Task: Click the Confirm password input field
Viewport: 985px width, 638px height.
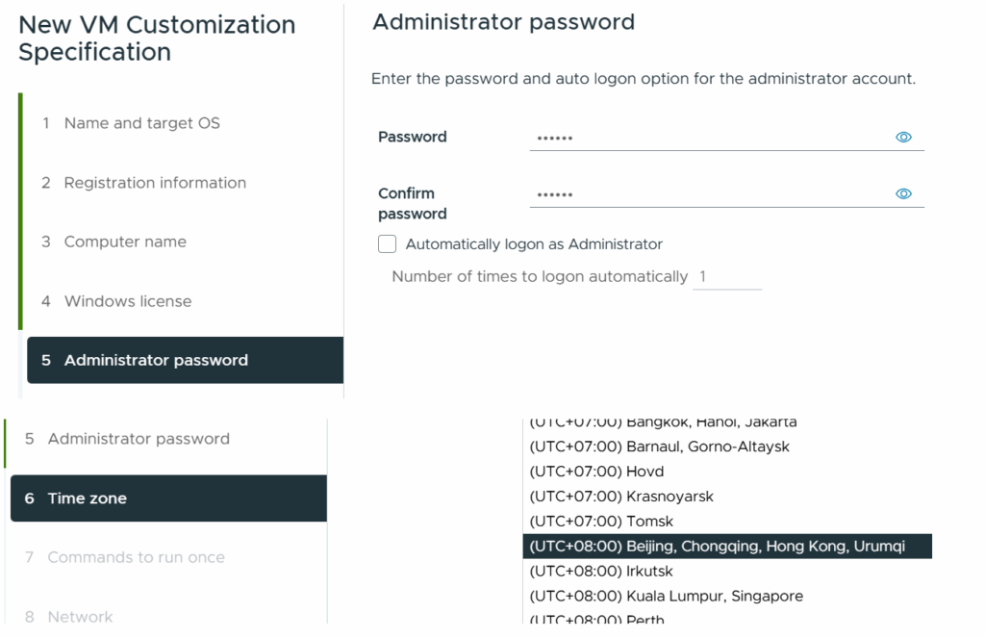Action: [710, 193]
